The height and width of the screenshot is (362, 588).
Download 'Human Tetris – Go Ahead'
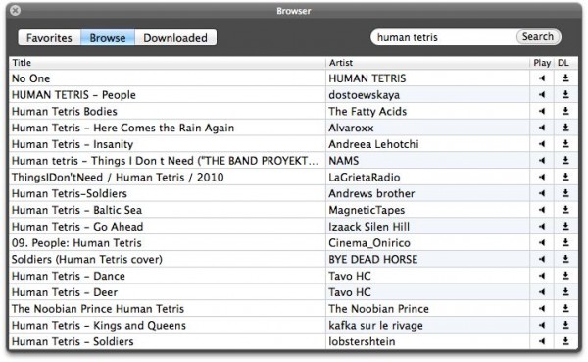click(x=565, y=227)
